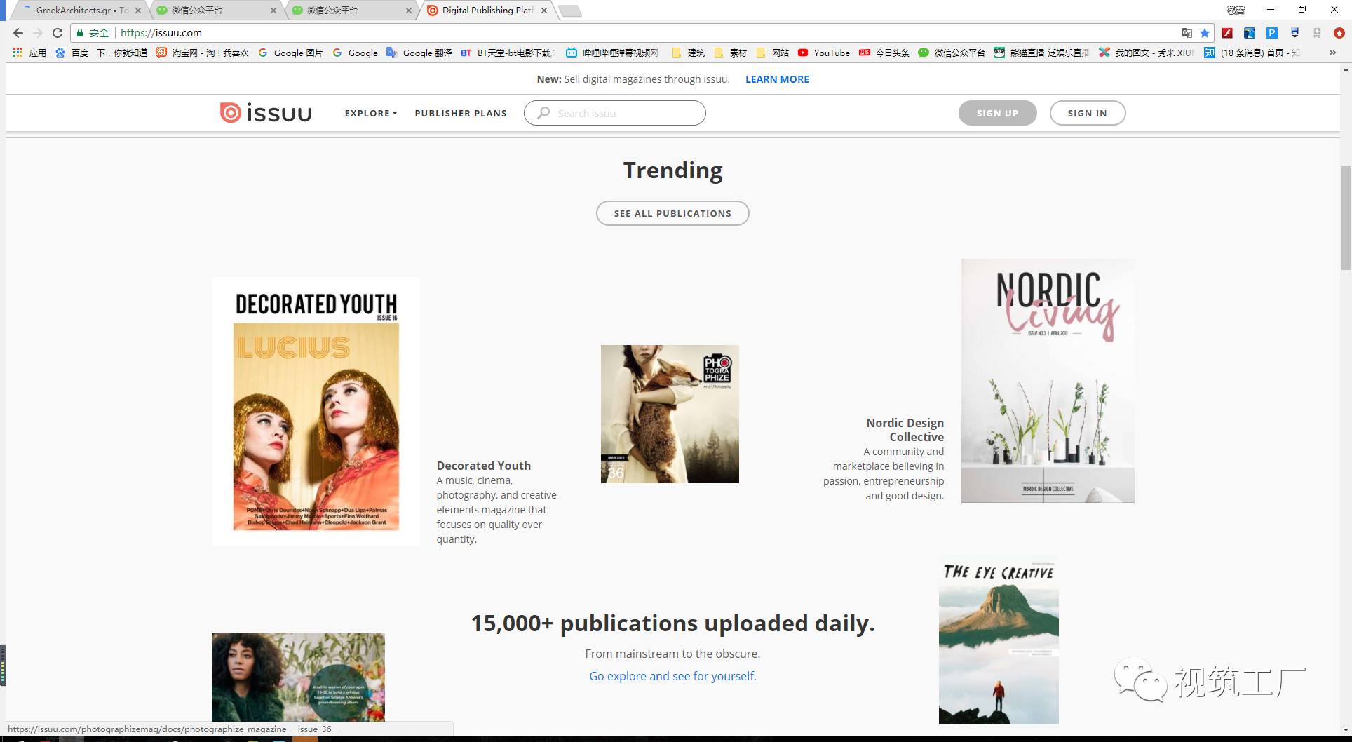The height and width of the screenshot is (742, 1352).
Task: Open the Decorated Youth magazine cover
Action: coord(316,411)
